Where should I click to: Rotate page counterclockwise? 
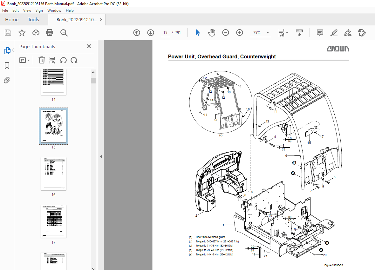63,60
